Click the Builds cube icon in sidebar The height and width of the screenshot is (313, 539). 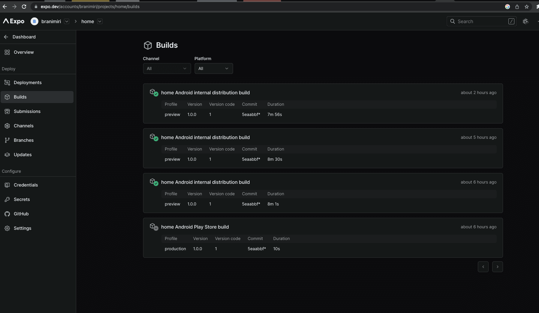click(x=7, y=97)
